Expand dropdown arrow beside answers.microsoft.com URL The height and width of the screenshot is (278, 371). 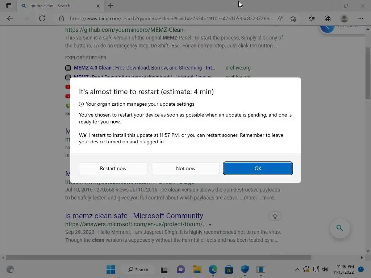[x=210, y=224]
